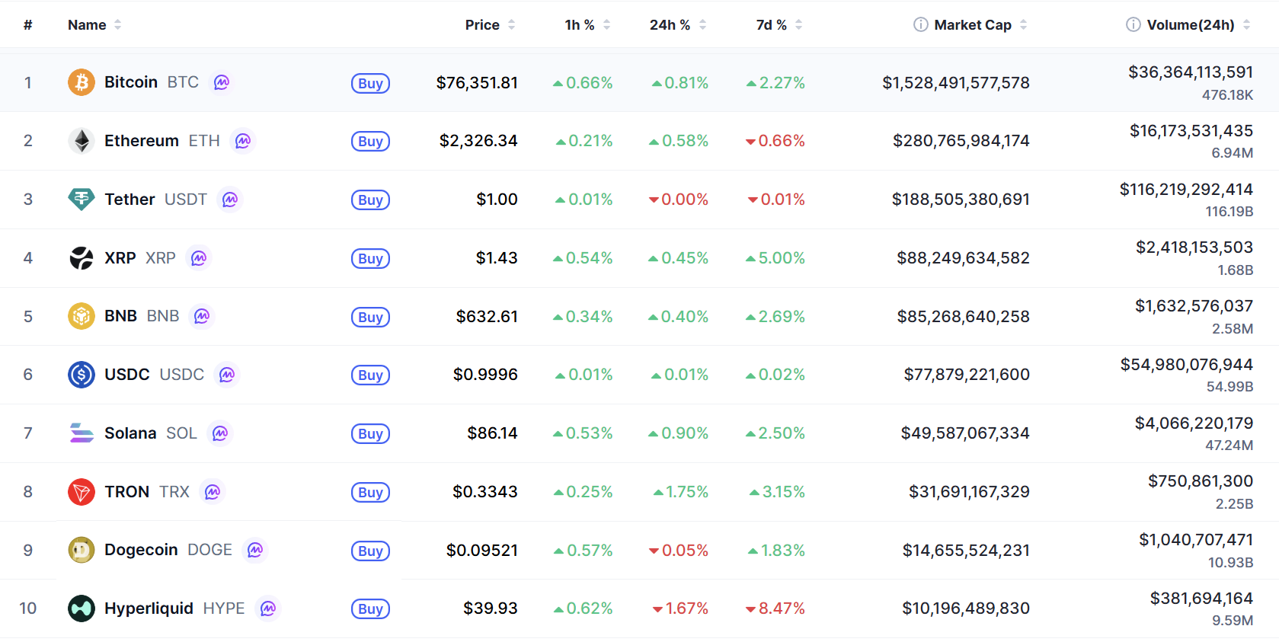Open the purple badge icon beside USDC ticker

227,375
